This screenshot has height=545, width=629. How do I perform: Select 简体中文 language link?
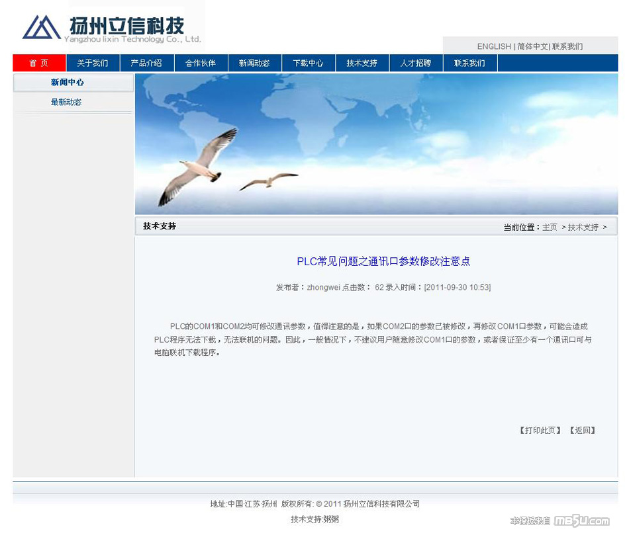click(x=532, y=47)
